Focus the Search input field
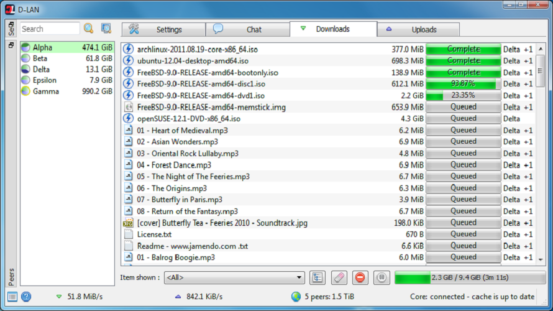Screen dimensions: 553x311 point(50,29)
